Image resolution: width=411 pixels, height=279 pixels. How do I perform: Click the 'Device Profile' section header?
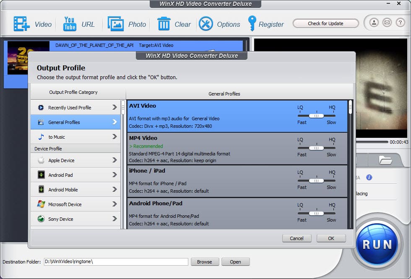(x=48, y=149)
